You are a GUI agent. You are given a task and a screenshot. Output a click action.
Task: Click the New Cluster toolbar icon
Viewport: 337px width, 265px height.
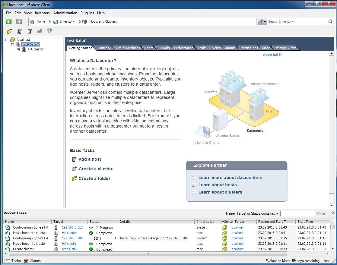point(19,31)
